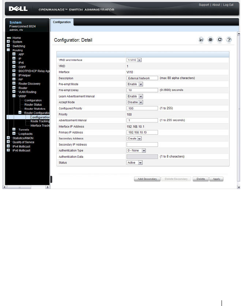244x306 pixels.
Task: Click the Authentication Data field
Action: tap(142, 157)
